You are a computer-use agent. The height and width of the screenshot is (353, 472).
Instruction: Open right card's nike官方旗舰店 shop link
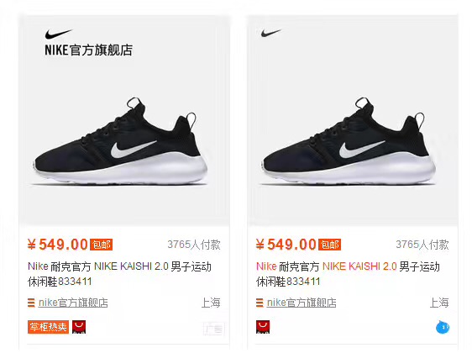(302, 303)
